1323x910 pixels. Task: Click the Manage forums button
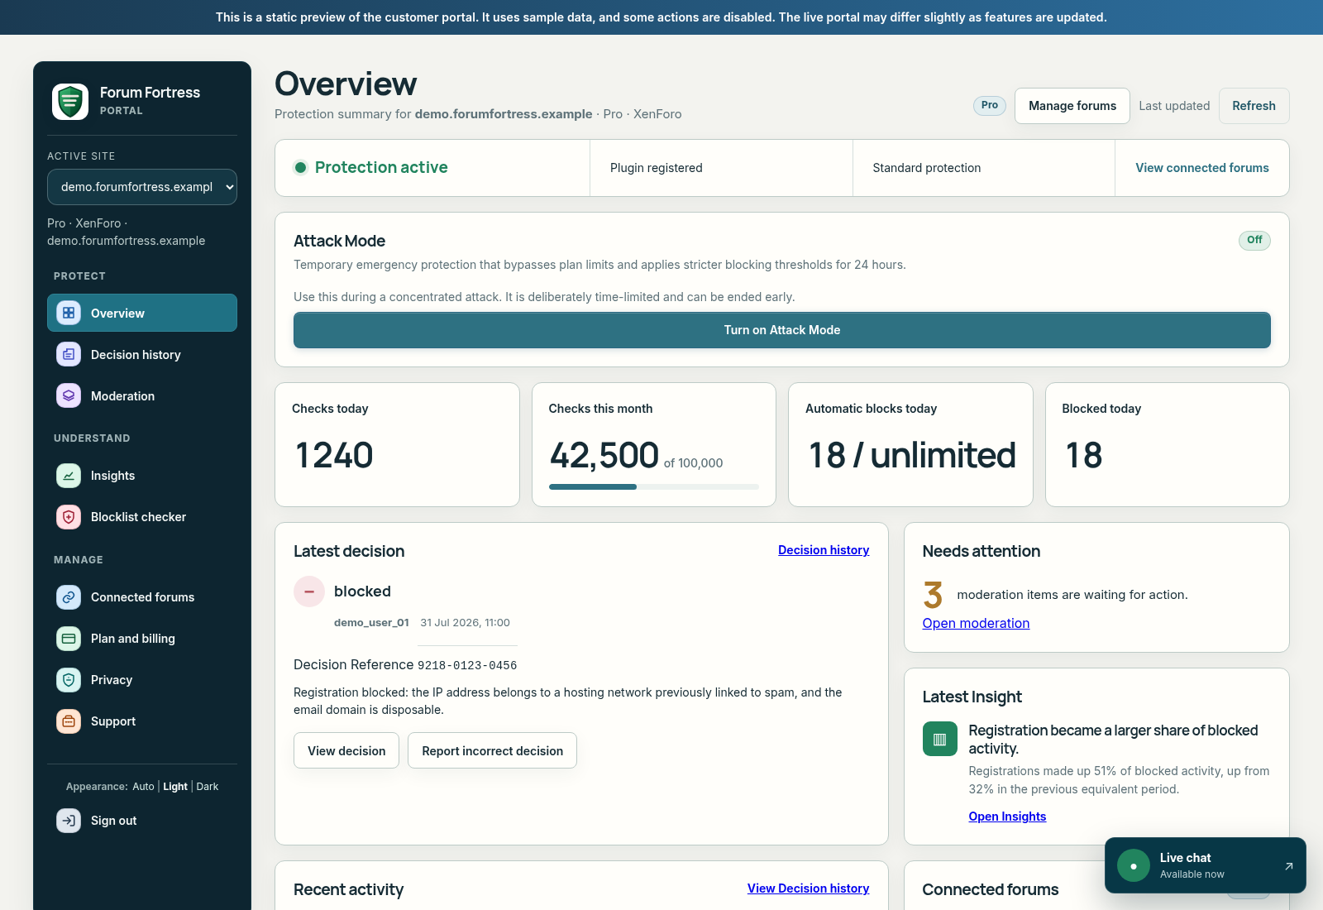(1072, 106)
